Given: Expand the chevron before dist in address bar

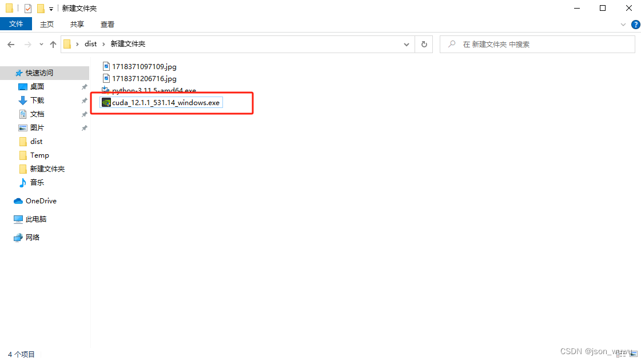Looking at the screenshot, I should pyautogui.click(x=77, y=44).
